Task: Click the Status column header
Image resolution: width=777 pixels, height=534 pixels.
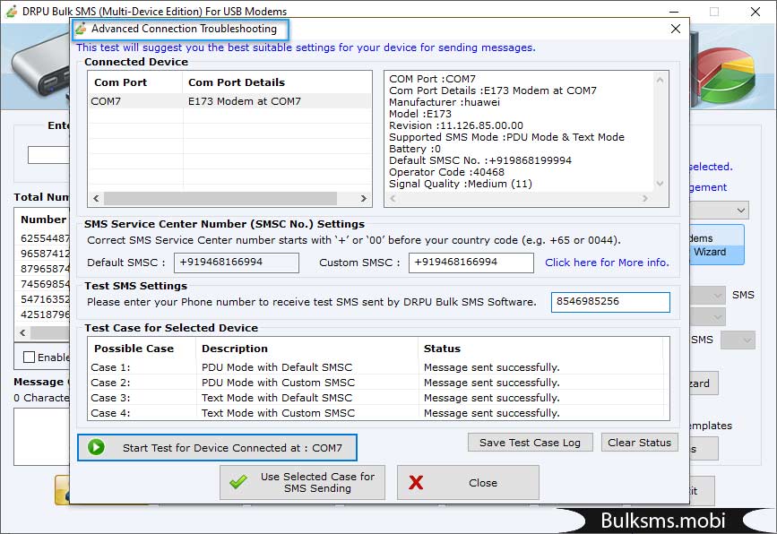Action: click(442, 349)
